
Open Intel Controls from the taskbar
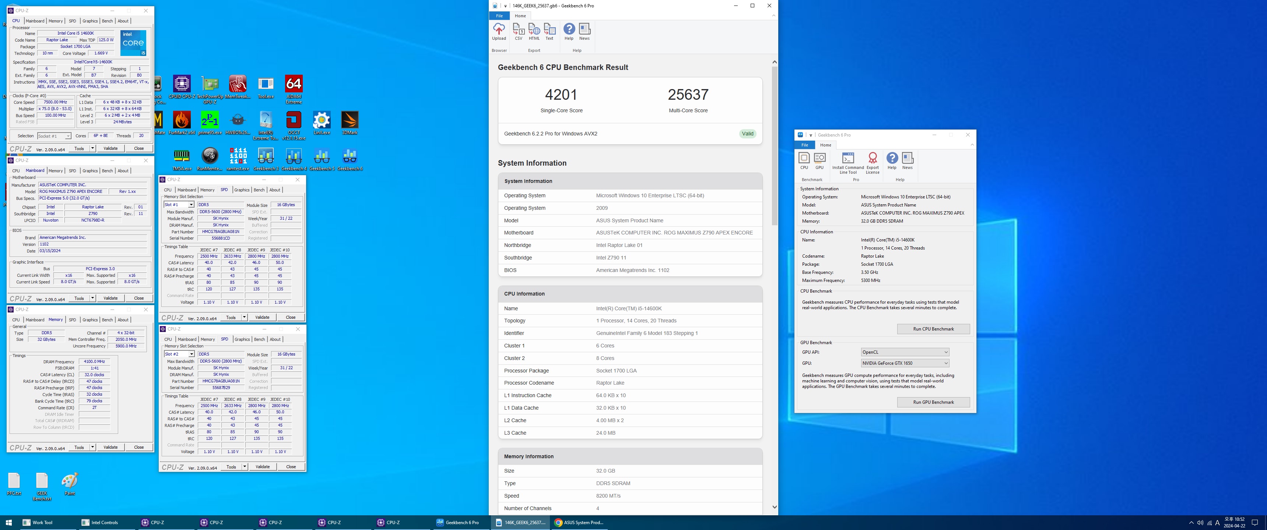106,522
